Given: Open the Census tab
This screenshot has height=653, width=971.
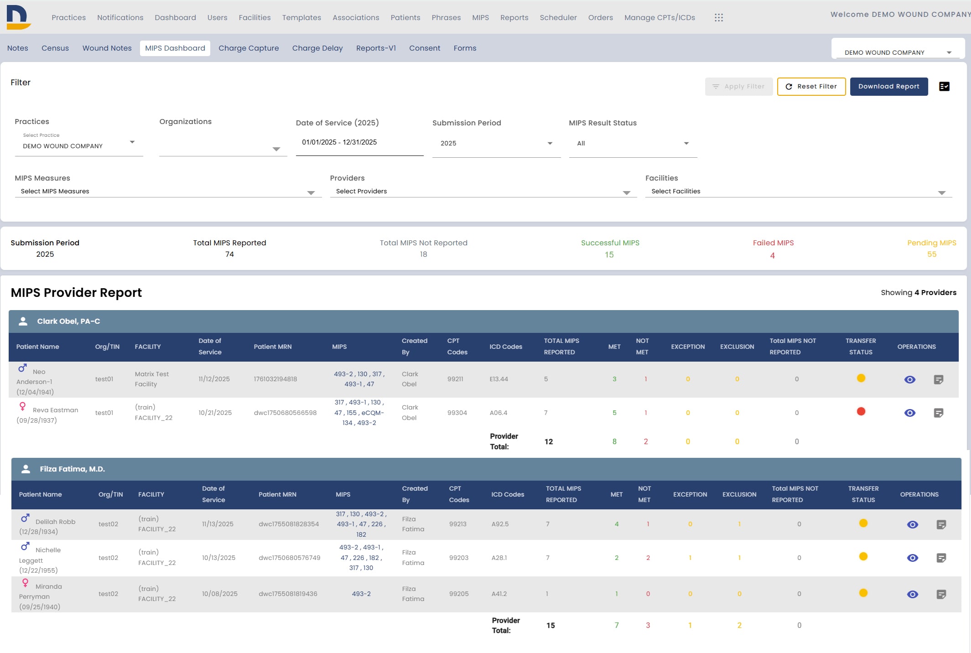Looking at the screenshot, I should 55,48.
